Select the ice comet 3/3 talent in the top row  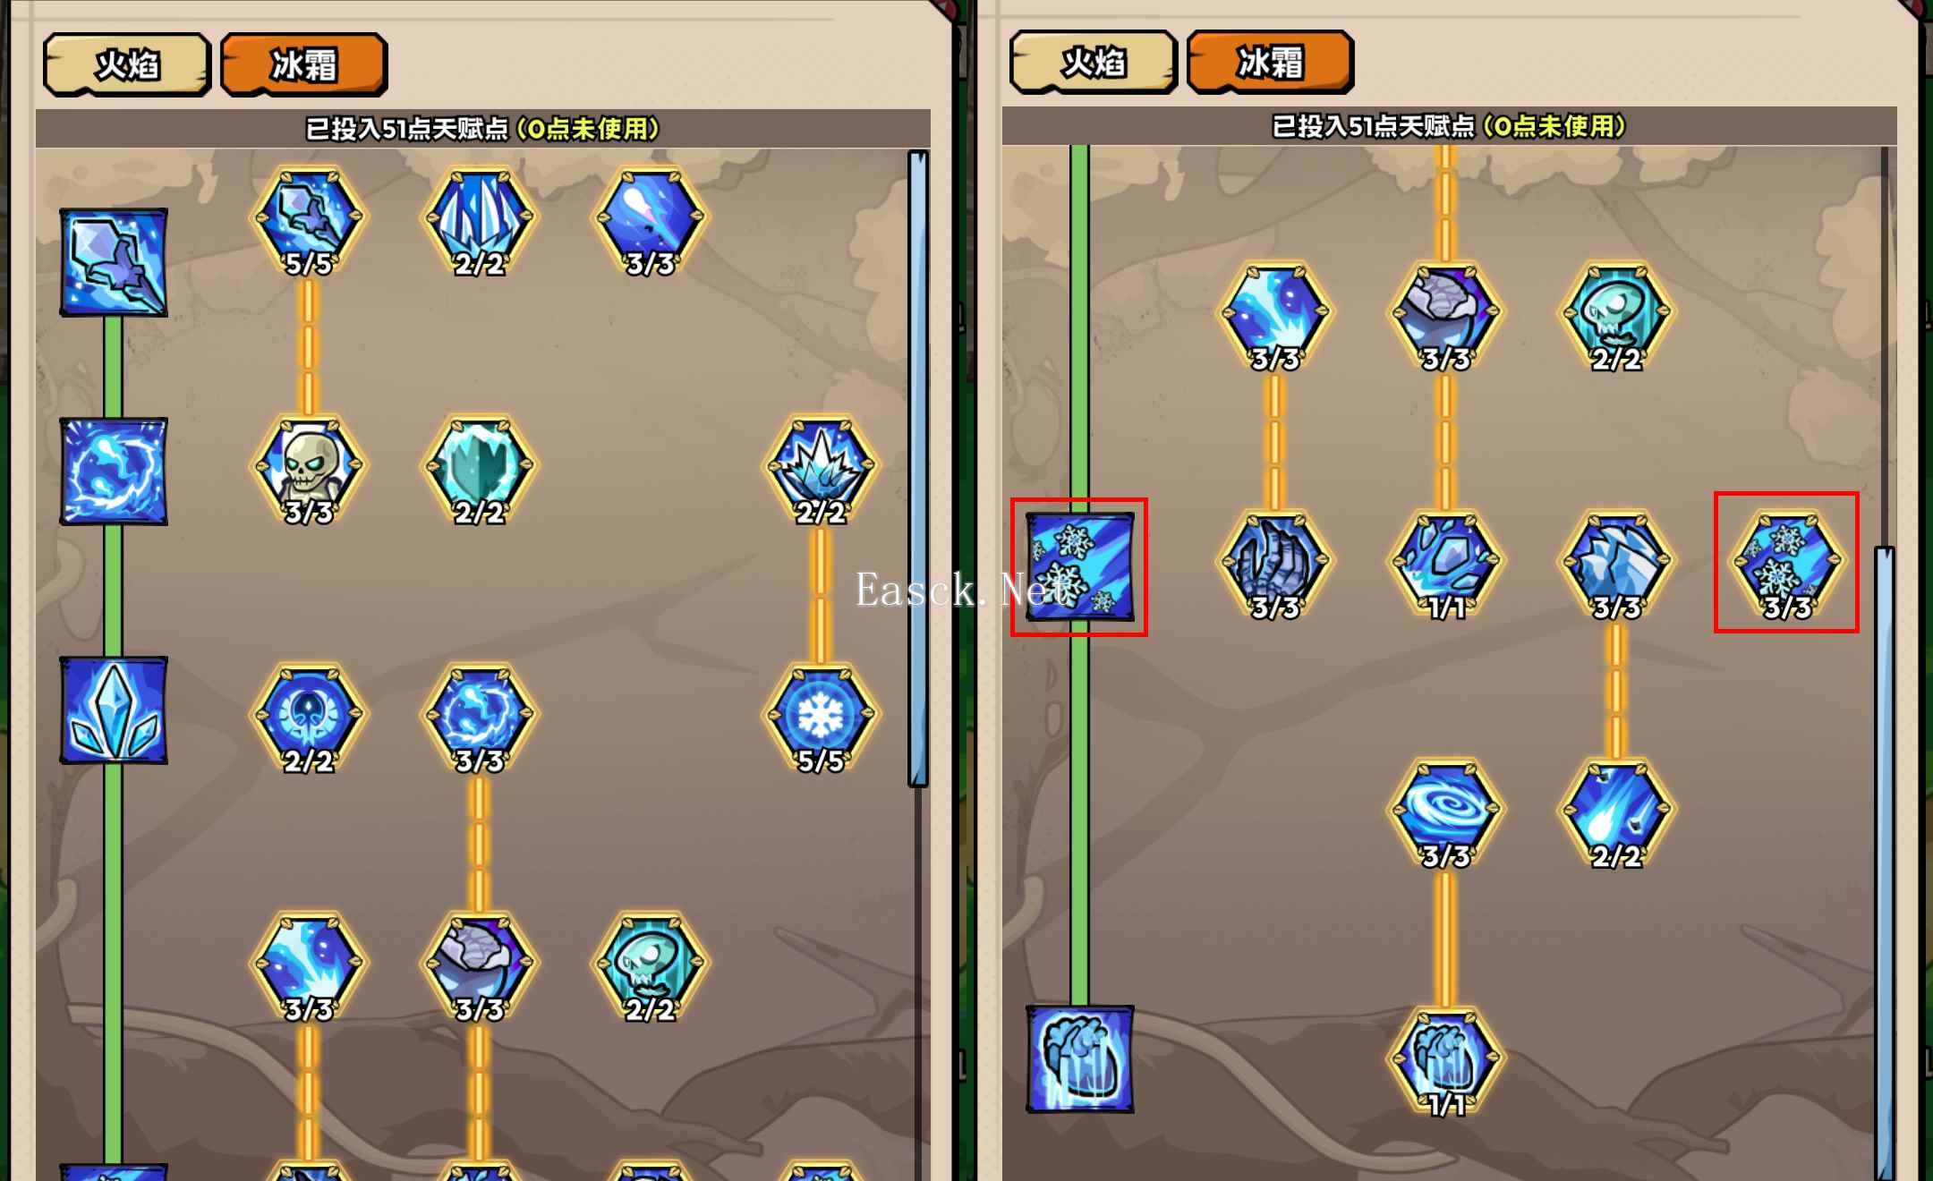coord(651,220)
